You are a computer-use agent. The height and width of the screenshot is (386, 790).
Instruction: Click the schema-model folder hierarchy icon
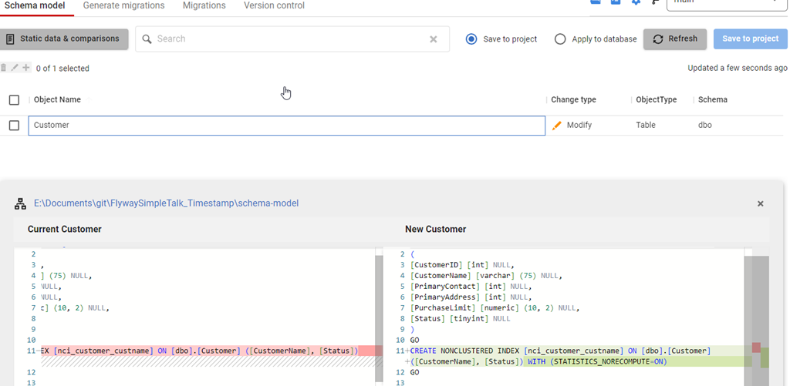(21, 203)
